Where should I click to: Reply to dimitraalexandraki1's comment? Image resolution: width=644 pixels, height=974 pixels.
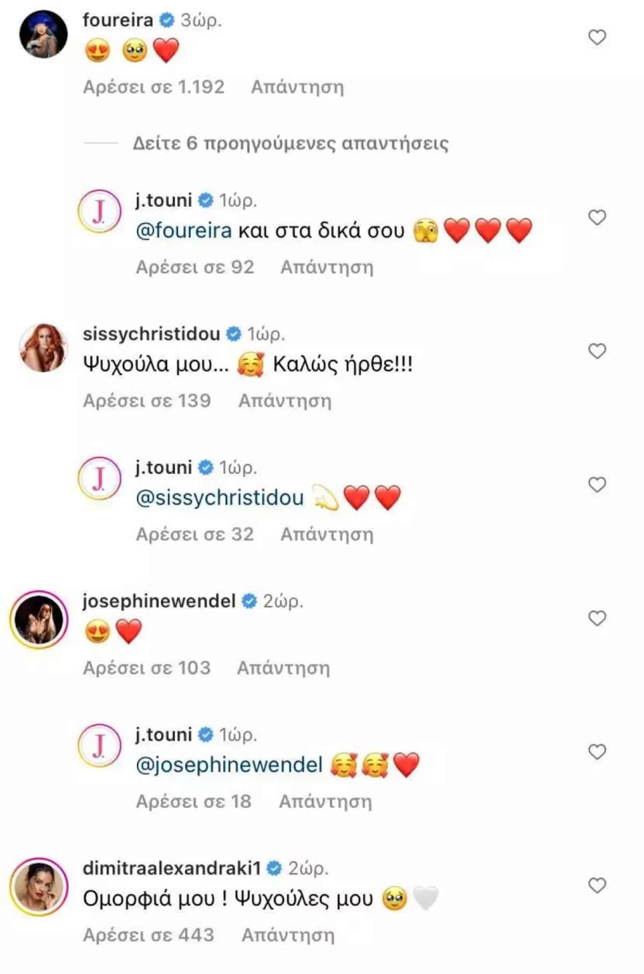[x=288, y=935]
